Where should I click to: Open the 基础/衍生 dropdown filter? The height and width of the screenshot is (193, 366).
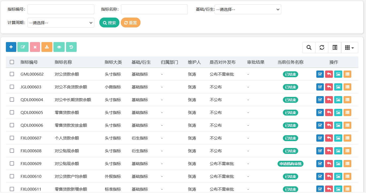[248, 9]
